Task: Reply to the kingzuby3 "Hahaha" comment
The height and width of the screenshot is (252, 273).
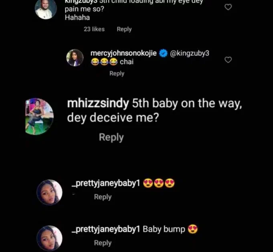Action: point(124,29)
